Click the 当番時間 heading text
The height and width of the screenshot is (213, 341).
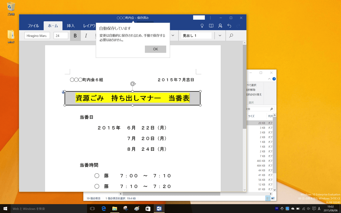(89, 165)
